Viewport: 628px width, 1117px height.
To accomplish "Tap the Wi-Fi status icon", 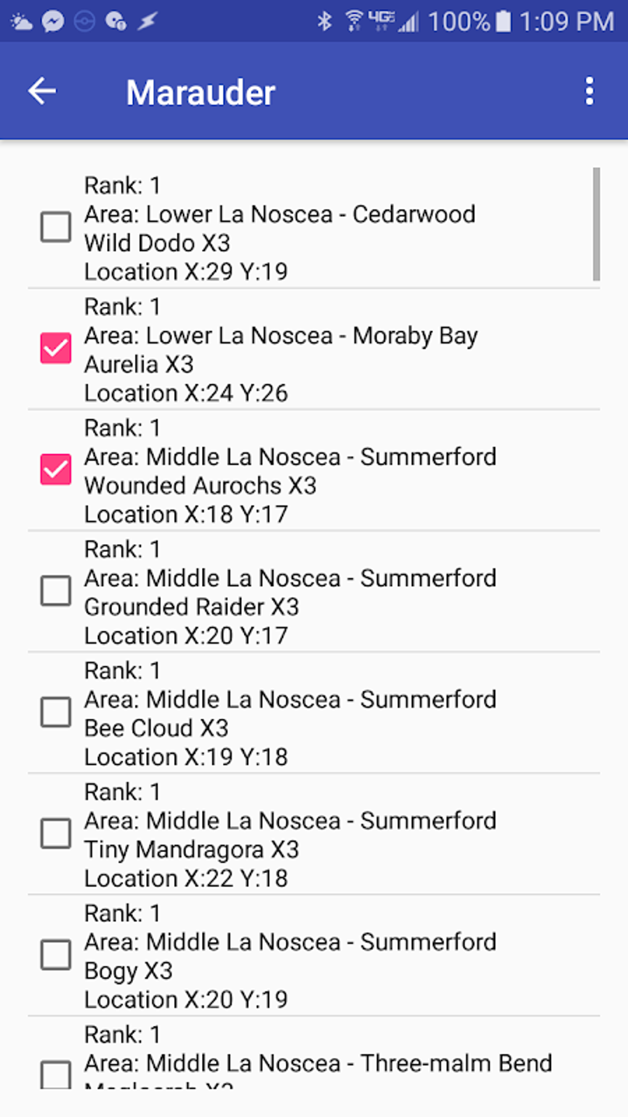I will coord(354,21).
